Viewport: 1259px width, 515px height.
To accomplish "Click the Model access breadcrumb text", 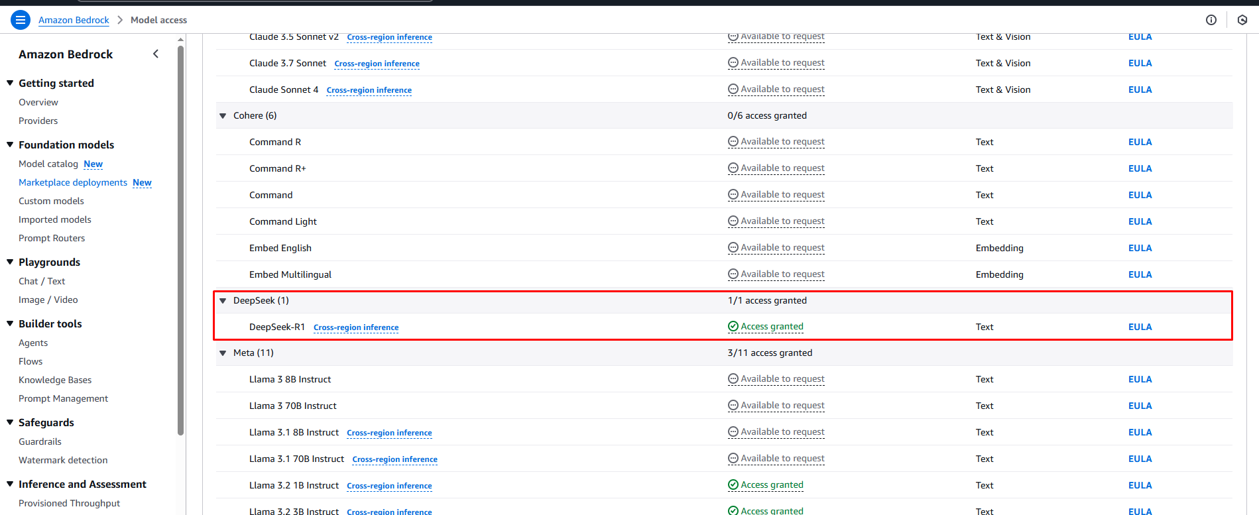I will click(x=158, y=20).
